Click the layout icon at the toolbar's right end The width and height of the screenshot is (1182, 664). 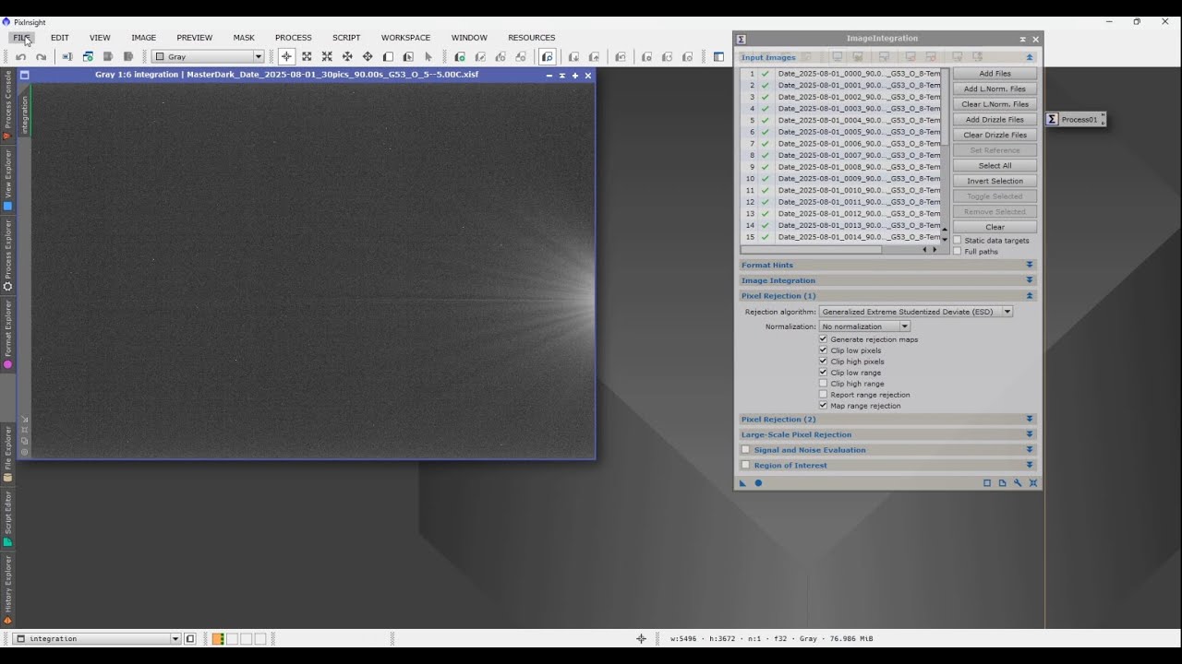pos(718,57)
